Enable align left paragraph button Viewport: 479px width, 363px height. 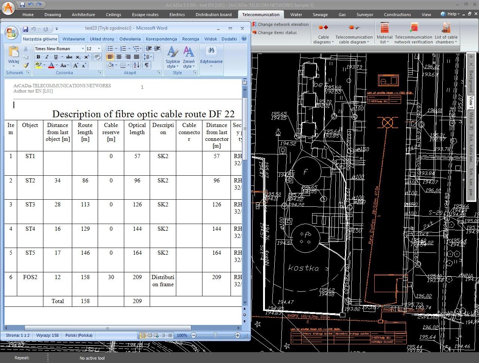[110, 57]
